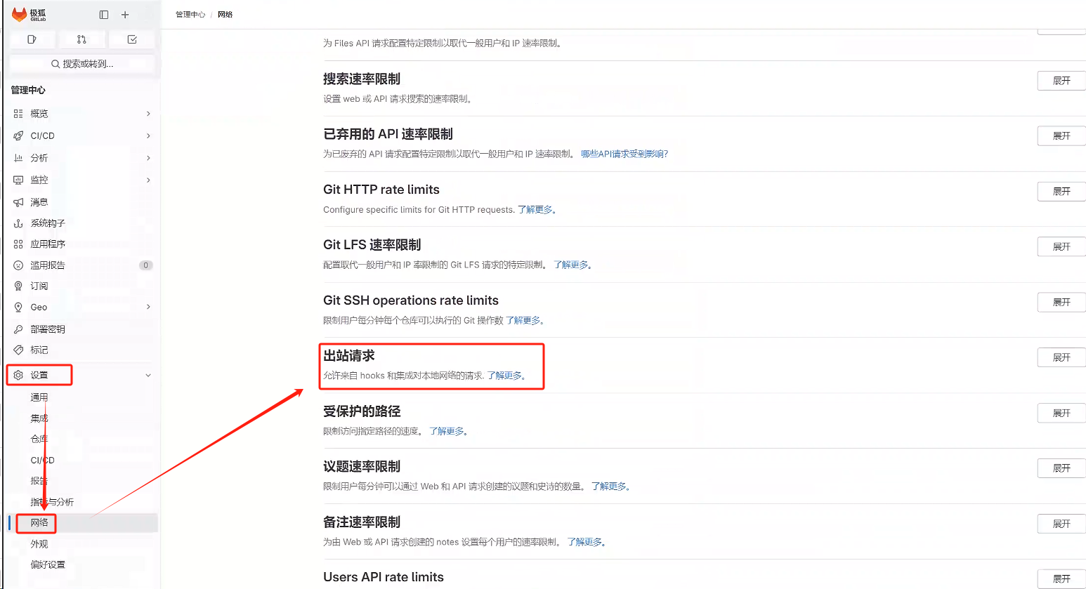Expand the 议题速率限制 section
Screen dimensions: 1086x589
[x=1061, y=468]
